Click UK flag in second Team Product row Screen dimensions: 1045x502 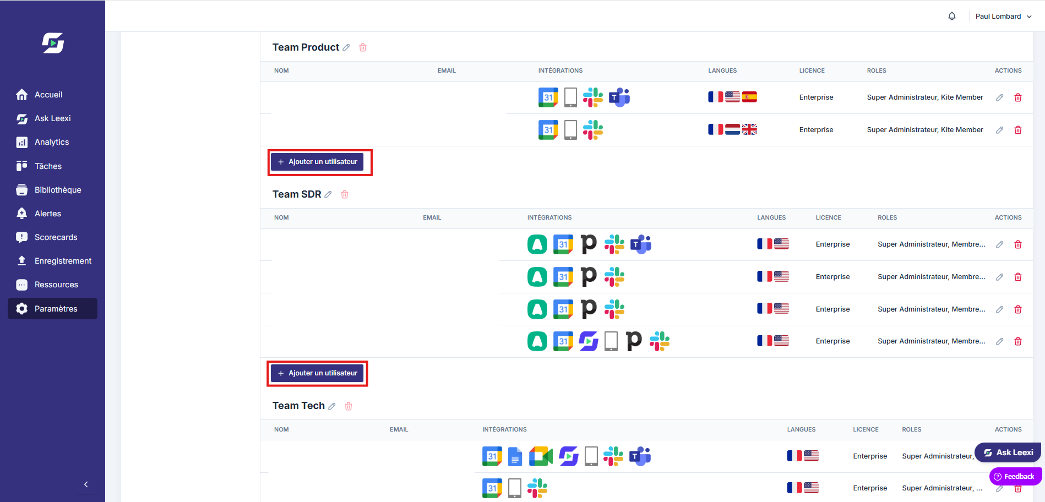click(749, 129)
